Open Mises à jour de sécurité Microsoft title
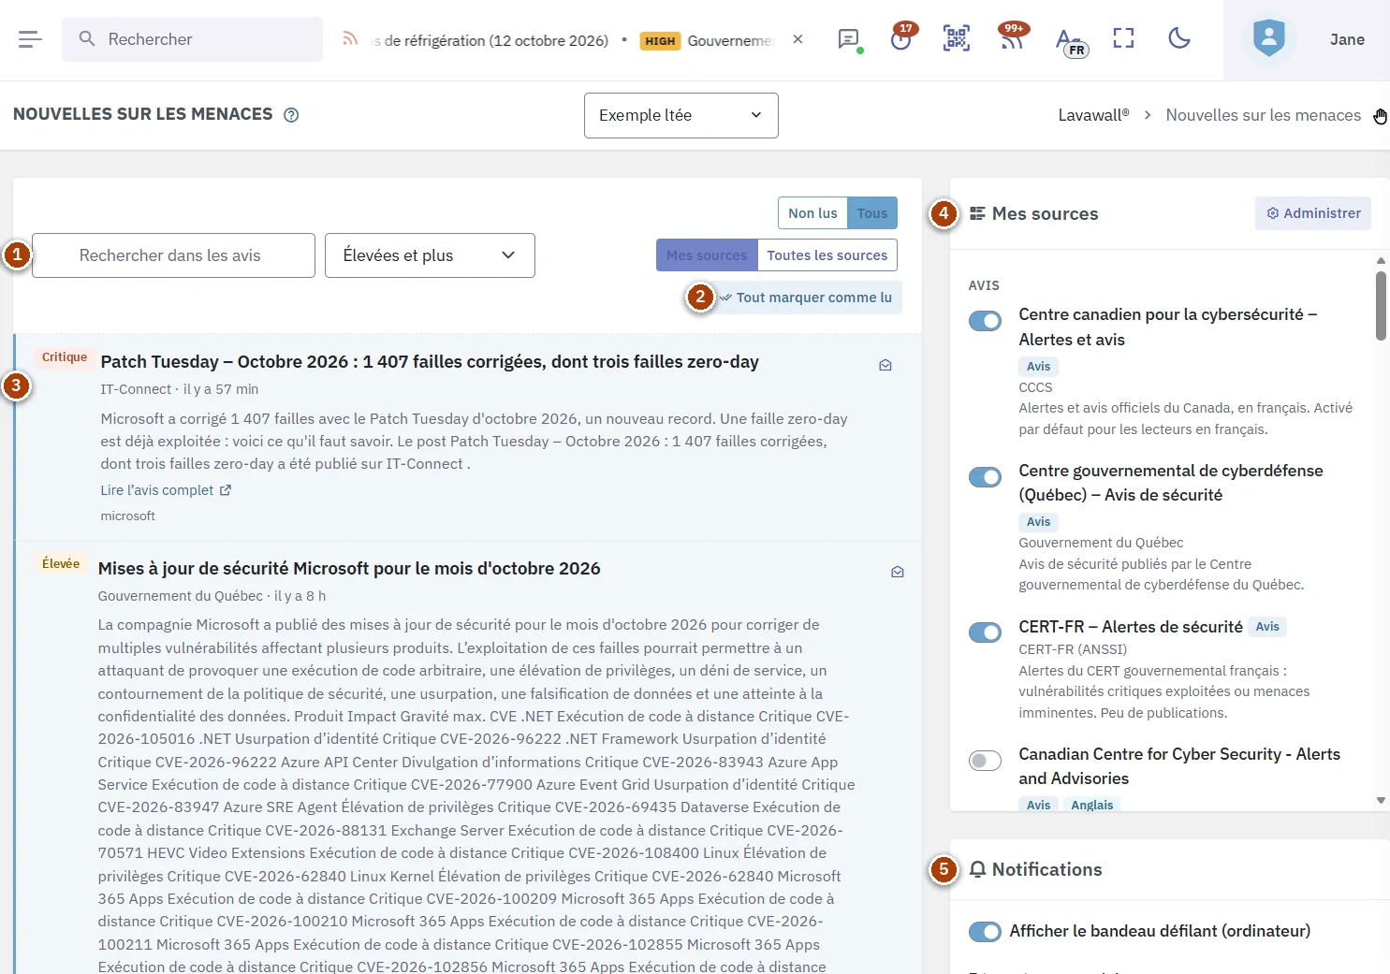Screen dimensions: 1390x974 point(349,569)
